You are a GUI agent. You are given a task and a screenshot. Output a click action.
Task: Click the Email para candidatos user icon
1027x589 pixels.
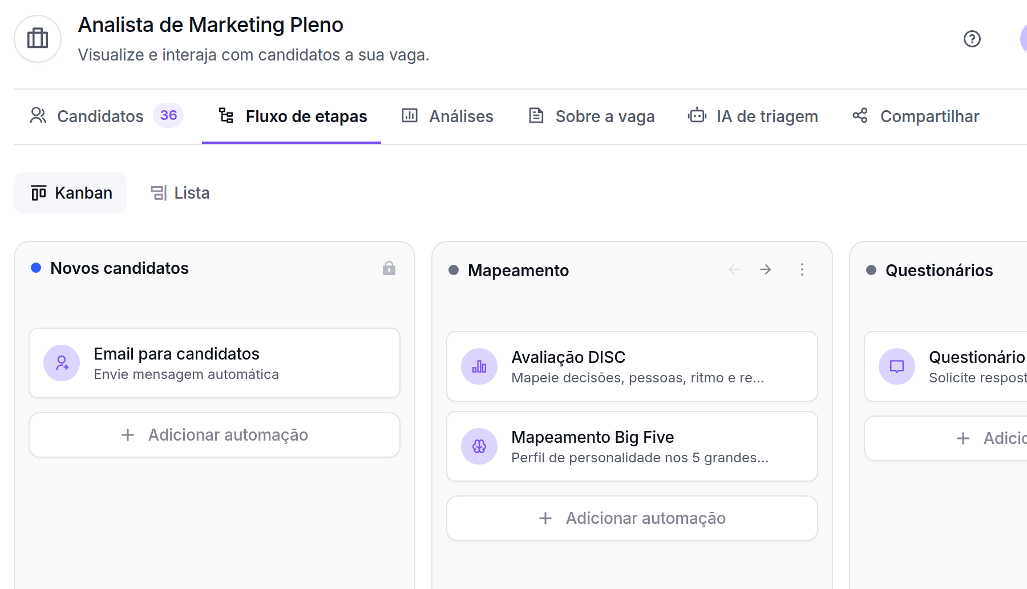(62, 363)
